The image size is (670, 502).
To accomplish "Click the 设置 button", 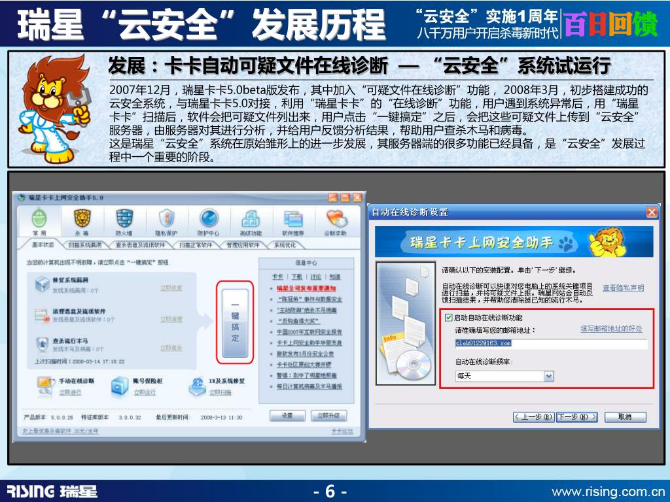I will click(287, 416).
